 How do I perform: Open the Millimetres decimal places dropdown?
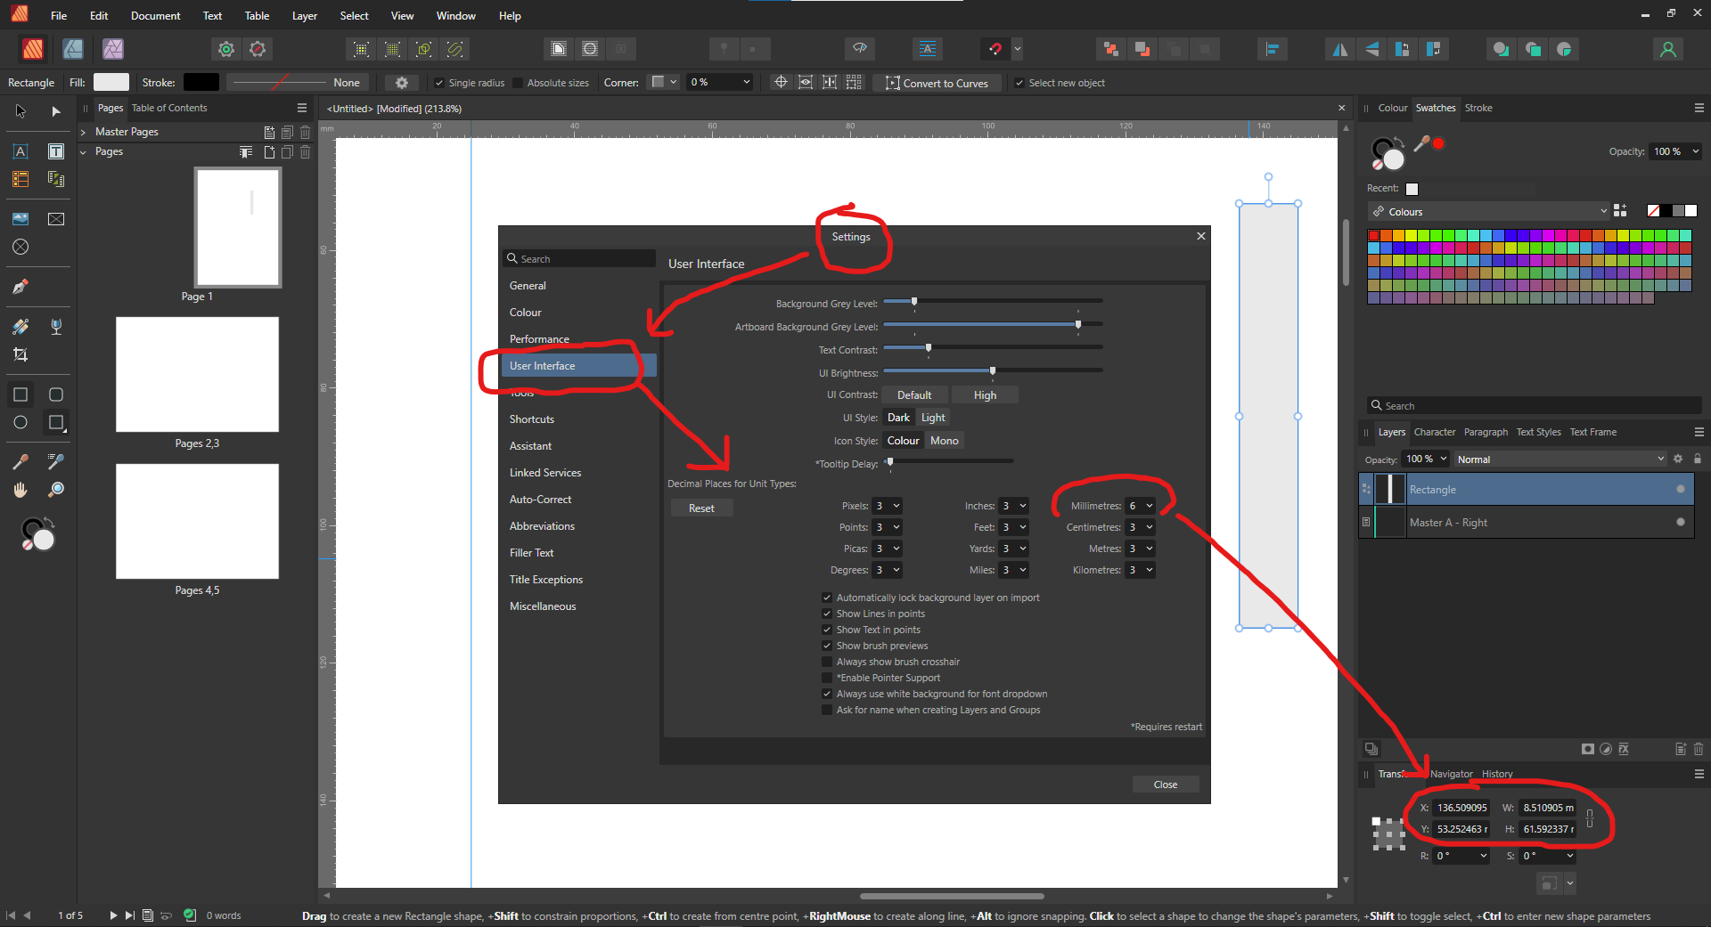pos(1141,506)
